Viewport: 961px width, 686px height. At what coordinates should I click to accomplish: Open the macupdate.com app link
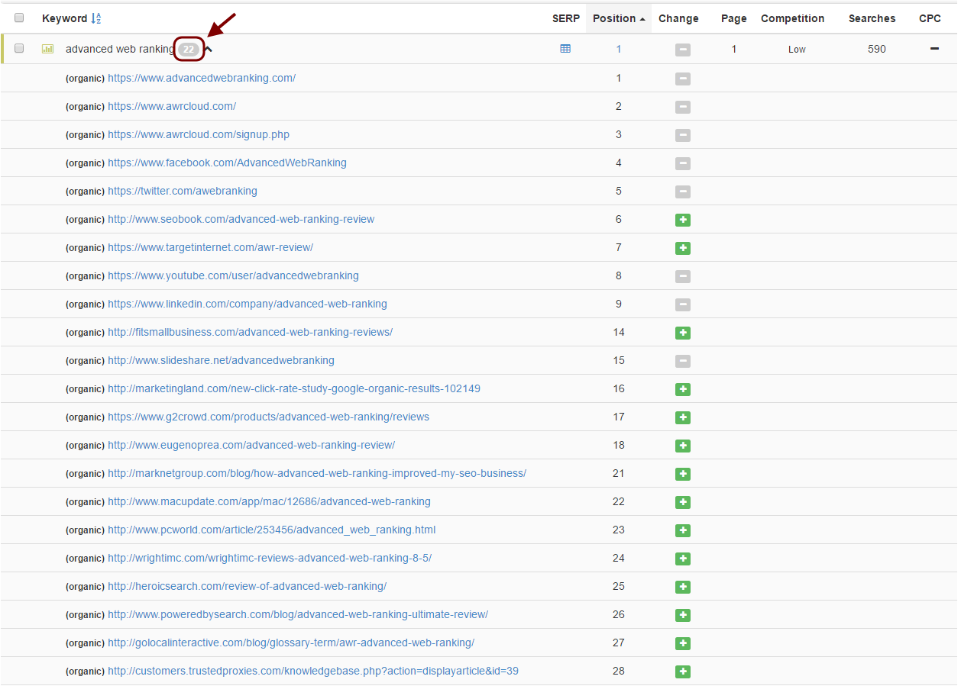[x=269, y=501]
